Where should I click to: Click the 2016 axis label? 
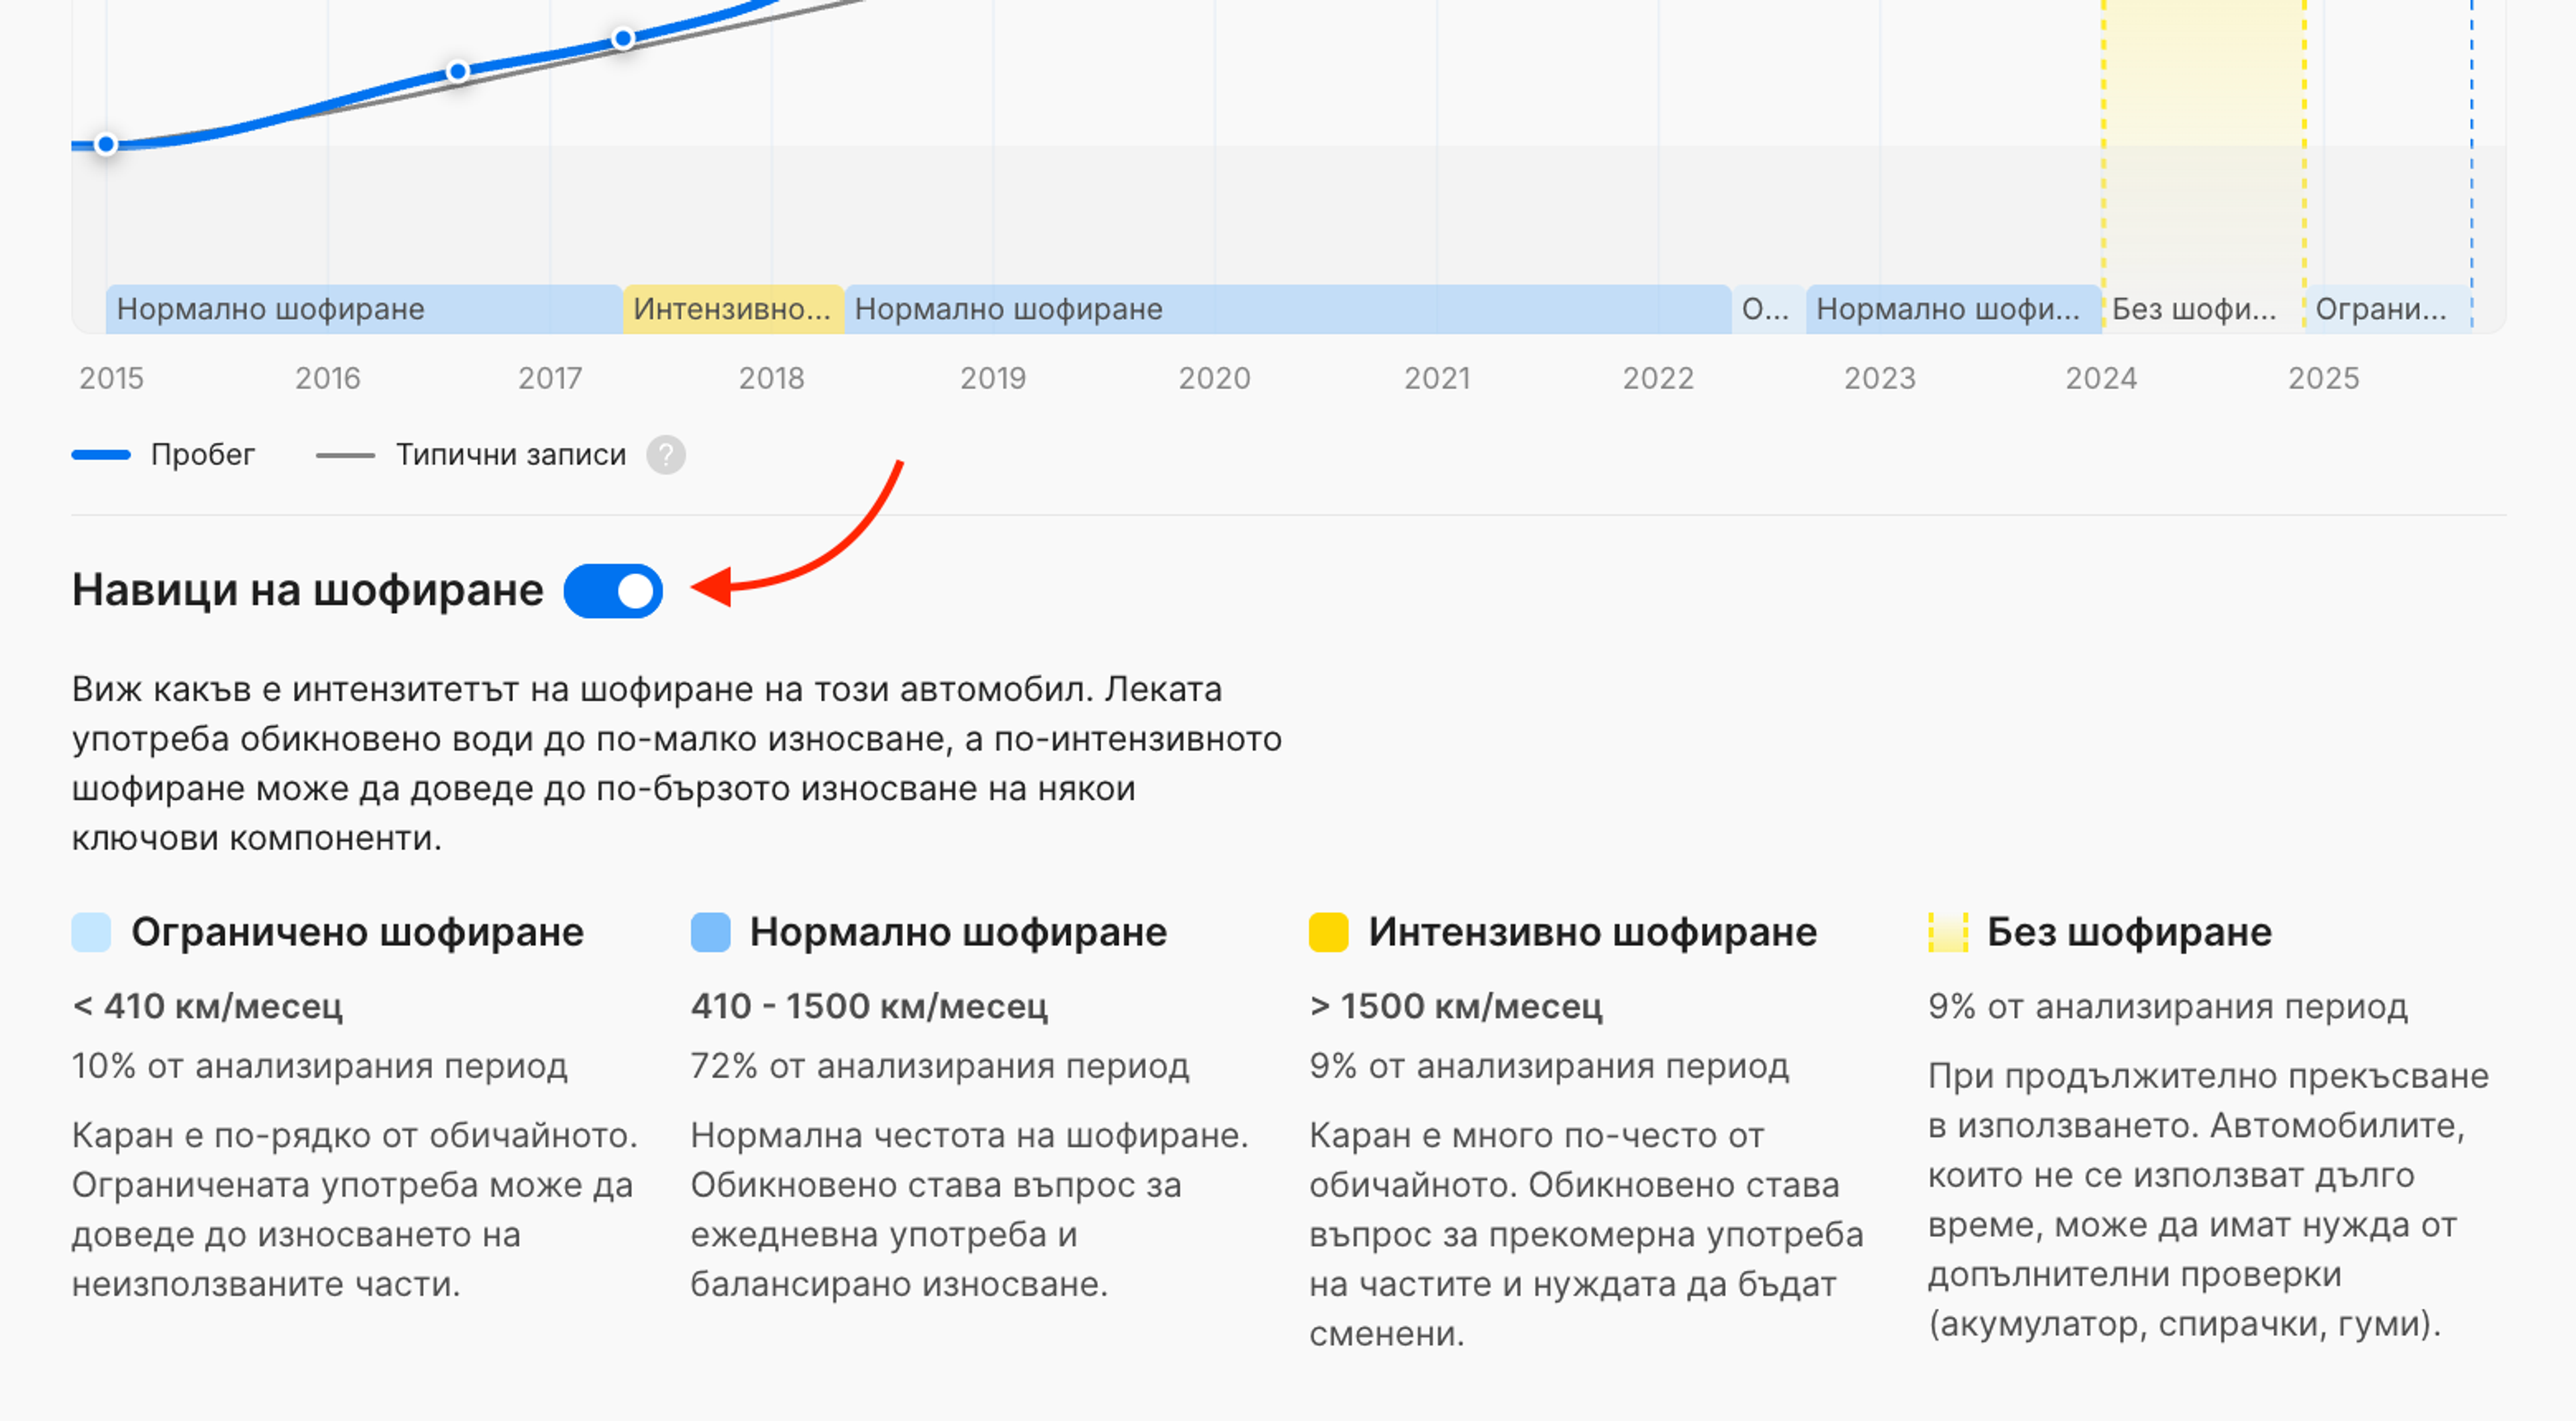tap(328, 378)
